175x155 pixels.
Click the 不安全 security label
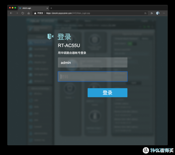pos(40,13)
